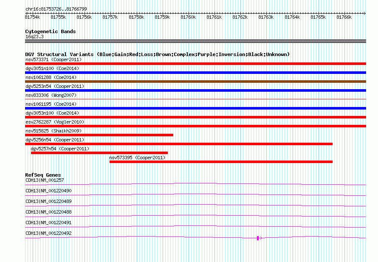The height and width of the screenshot is (262, 378).
Task: Click the 81759k ruler label
Action: (162, 17)
